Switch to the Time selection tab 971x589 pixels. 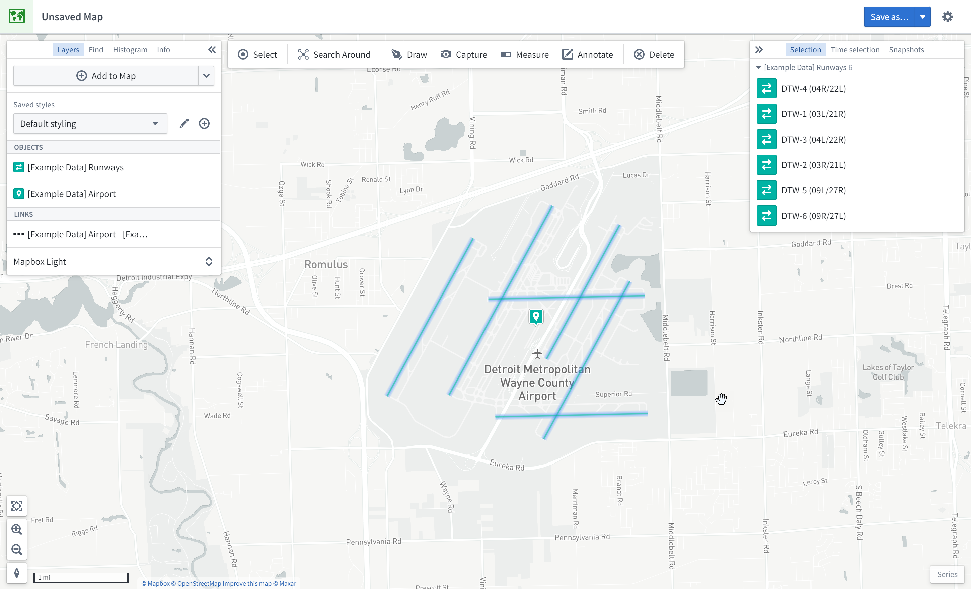[x=854, y=49]
